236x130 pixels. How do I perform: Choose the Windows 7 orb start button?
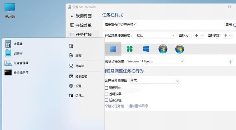click(163, 49)
